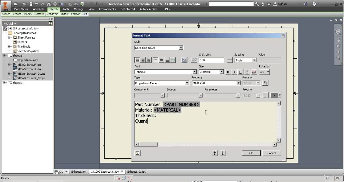Click the New file icon in quick access toolbar
Viewport: 344px width, 182px height.
click(16, 4)
